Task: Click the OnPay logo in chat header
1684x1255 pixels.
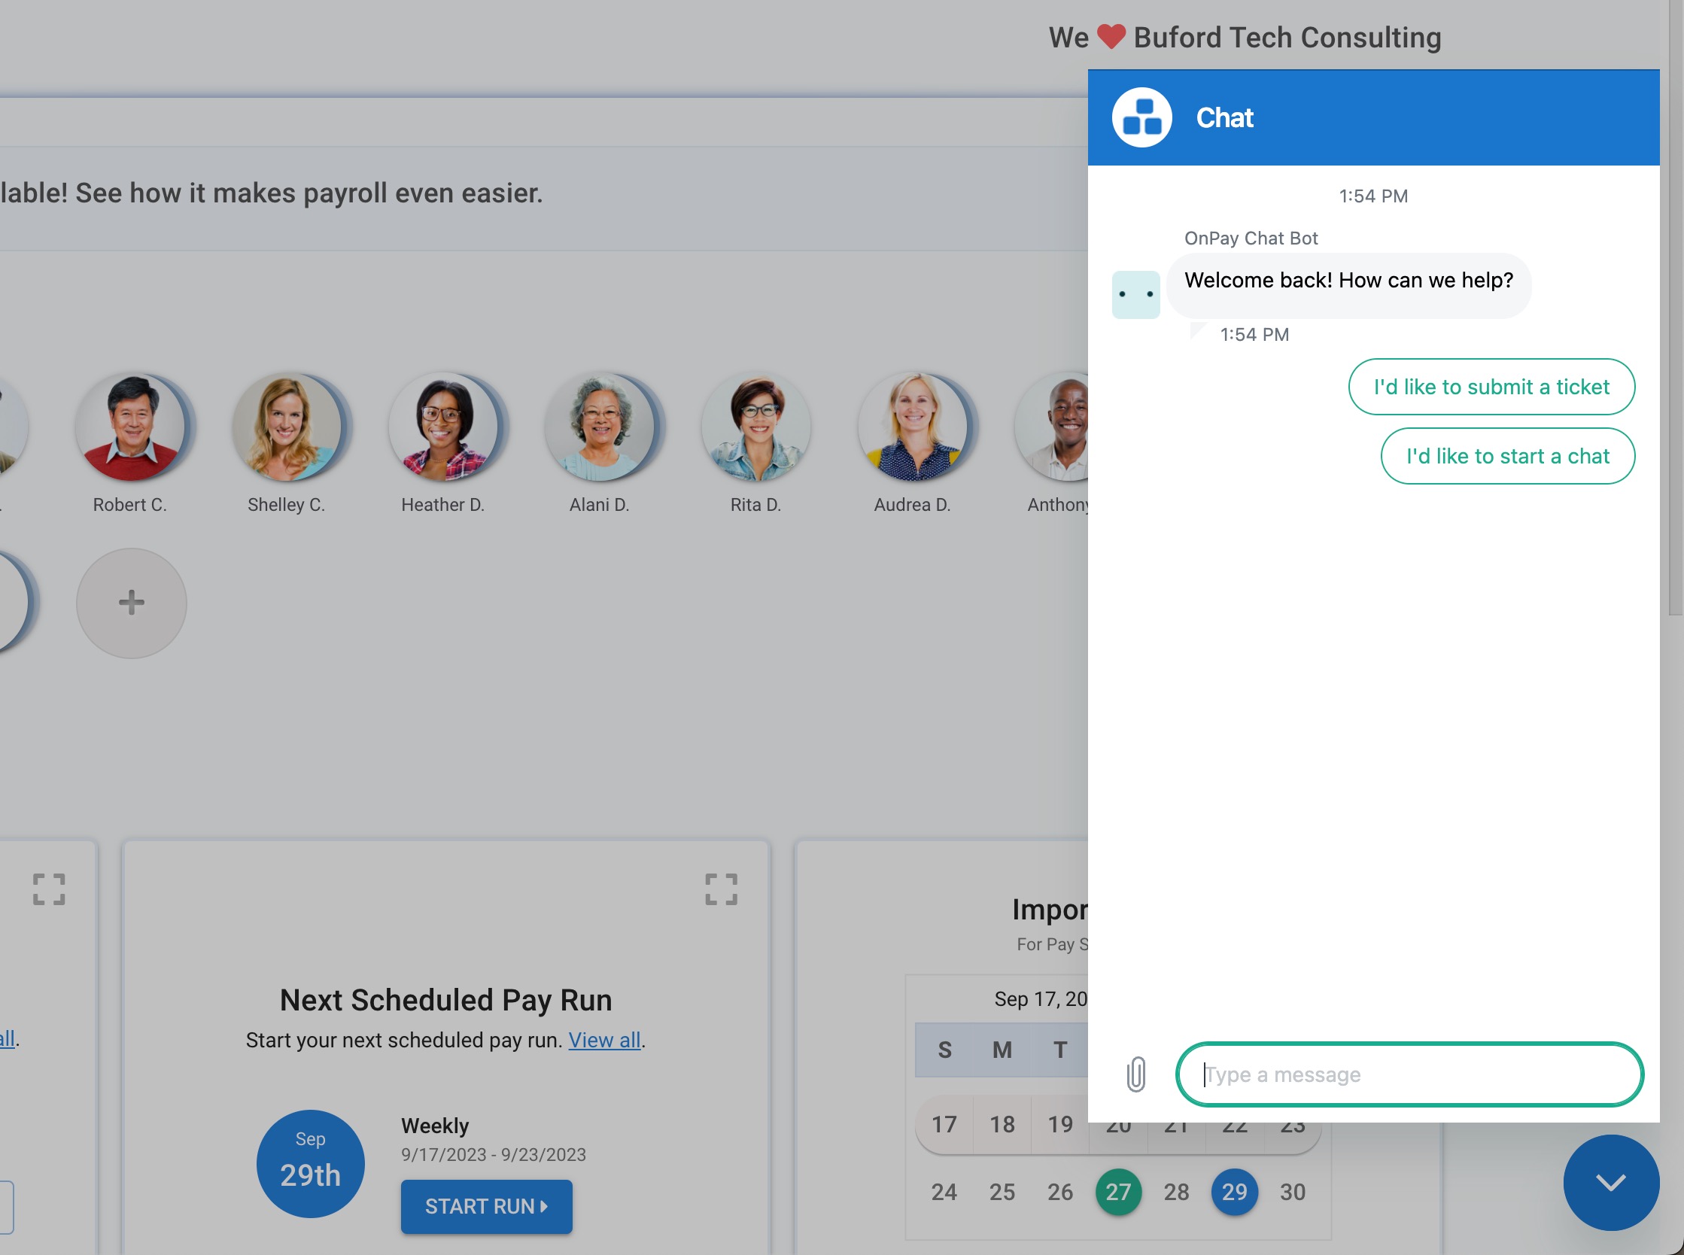Action: 1141,118
